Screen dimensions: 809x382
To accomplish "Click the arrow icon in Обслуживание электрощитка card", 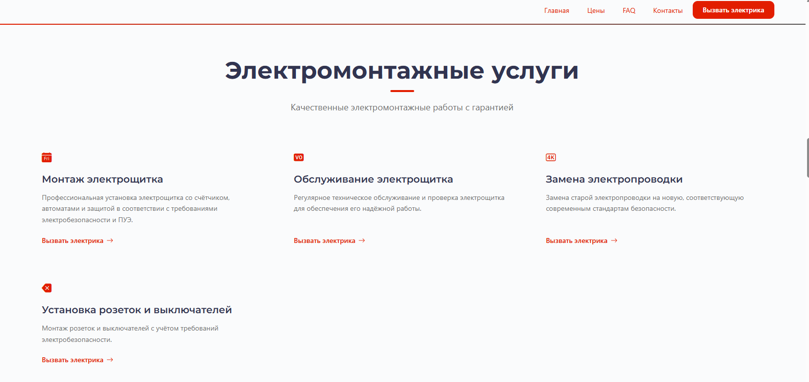I will click(x=362, y=240).
